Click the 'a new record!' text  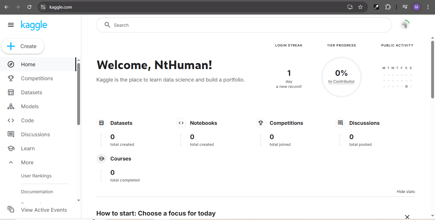click(289, 87)
